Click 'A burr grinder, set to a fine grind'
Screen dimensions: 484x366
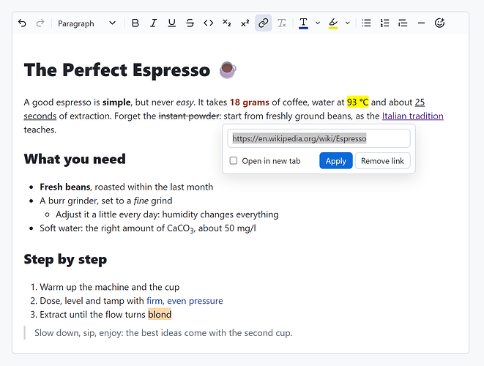pos(106,201)
